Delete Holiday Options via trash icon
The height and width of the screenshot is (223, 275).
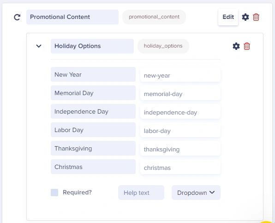[247, 46]
